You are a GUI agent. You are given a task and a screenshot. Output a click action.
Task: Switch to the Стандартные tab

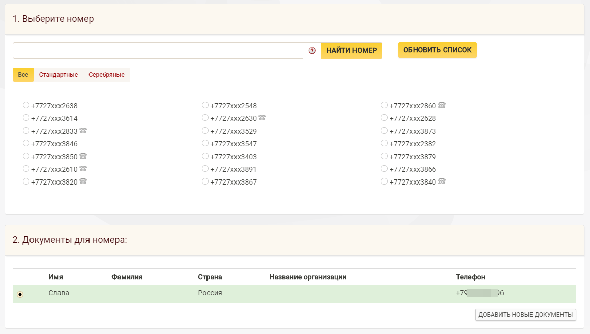[x=58, y=74]
